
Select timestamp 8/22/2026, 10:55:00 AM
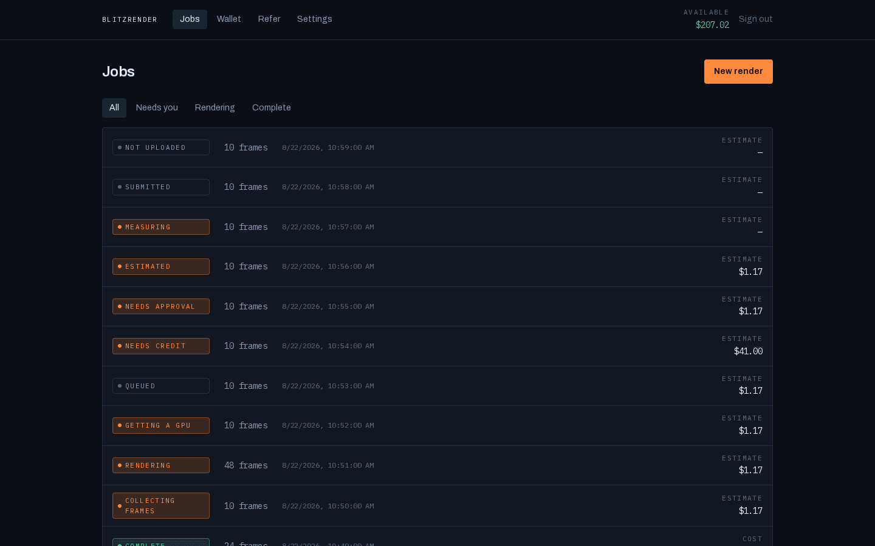[x=328, y=306]
